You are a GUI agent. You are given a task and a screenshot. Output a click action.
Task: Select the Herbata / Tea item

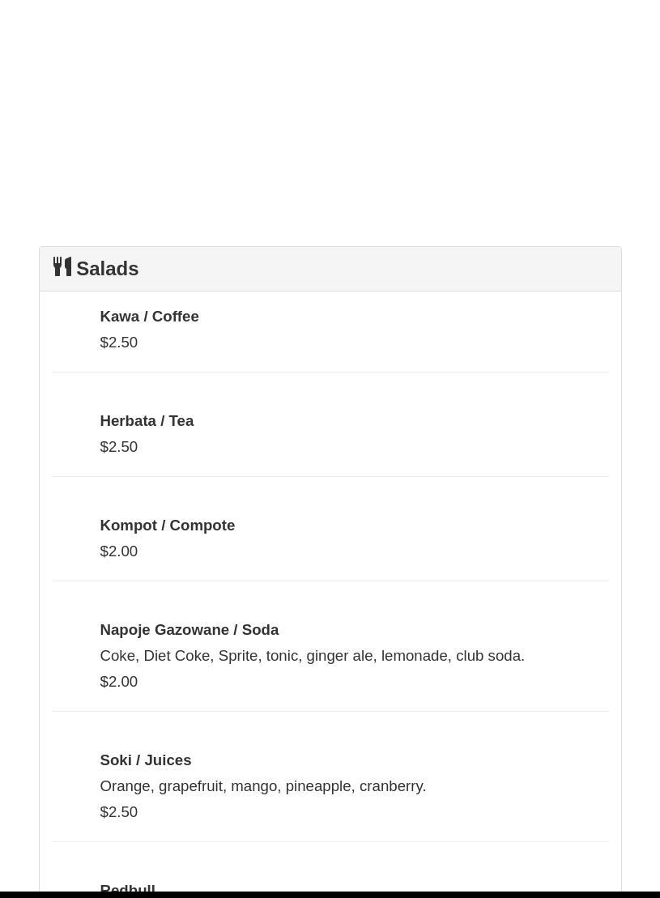pos(147,421)
